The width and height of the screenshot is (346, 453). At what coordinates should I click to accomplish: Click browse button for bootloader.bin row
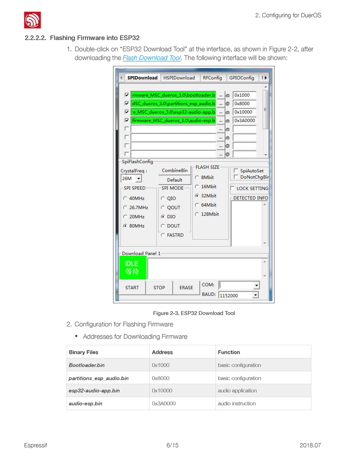point(220,95)
